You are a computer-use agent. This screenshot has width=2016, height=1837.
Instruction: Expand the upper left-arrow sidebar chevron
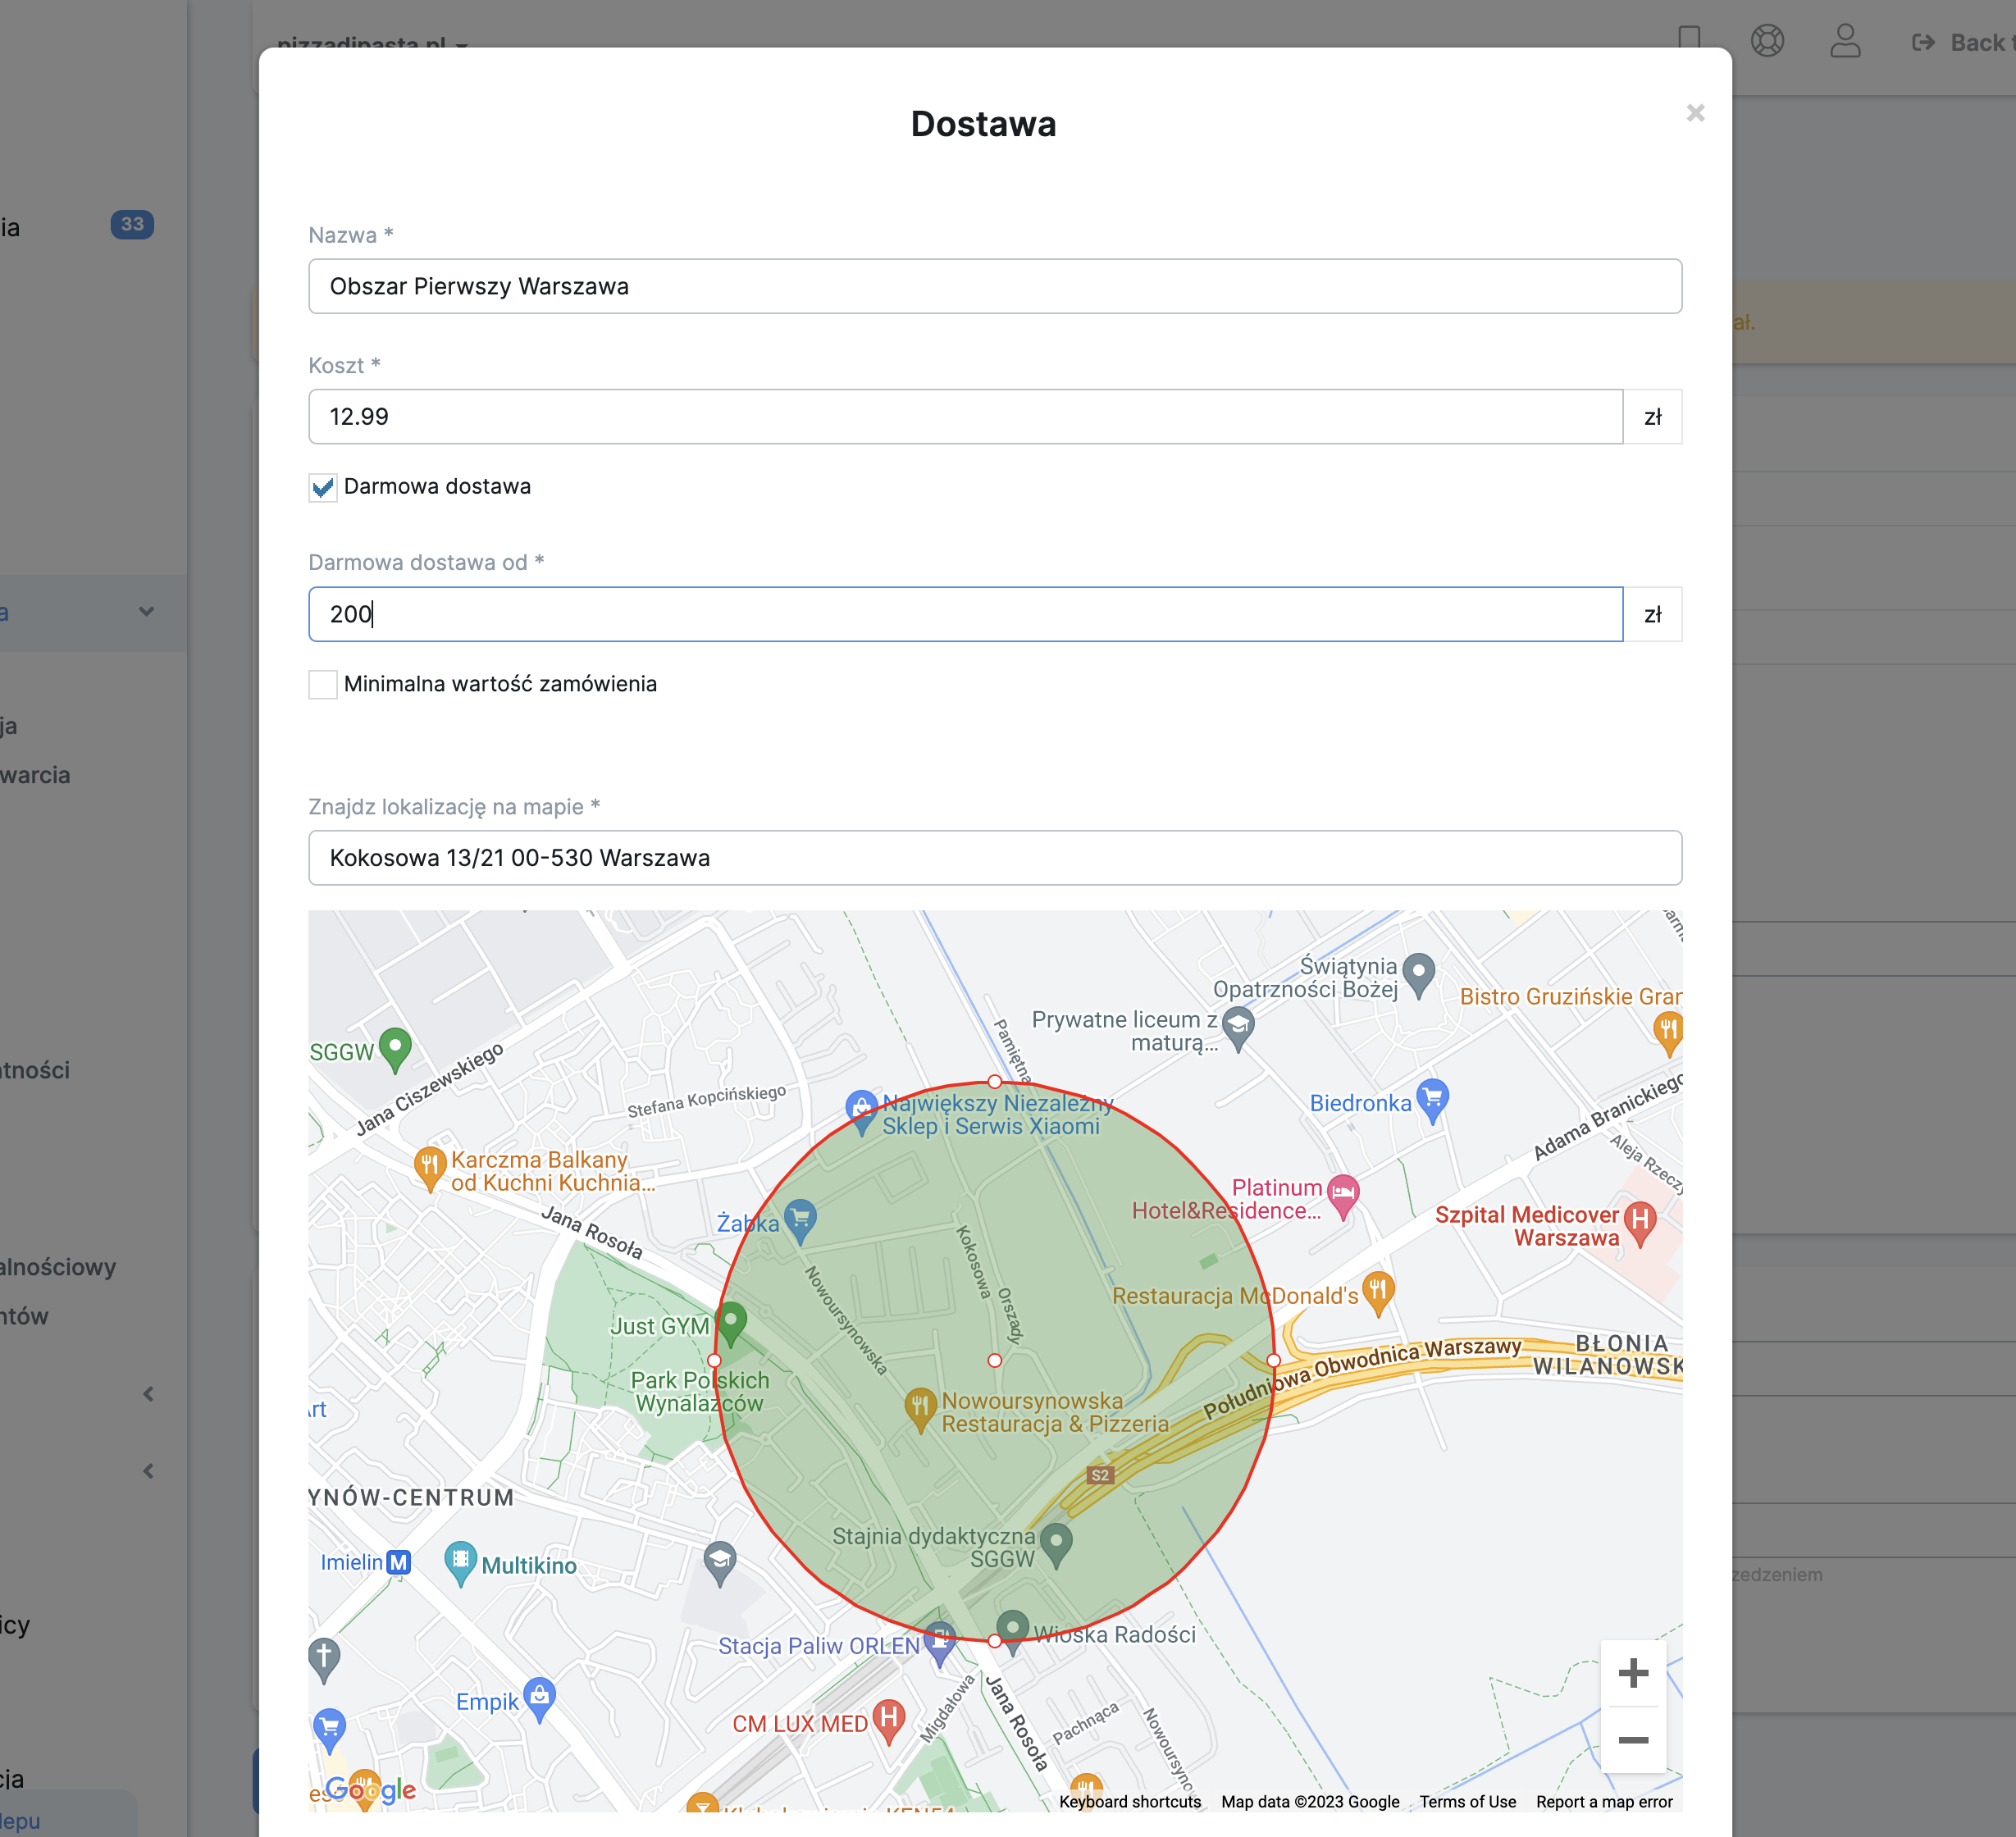pyautogui.click(x=148, y=1394)
